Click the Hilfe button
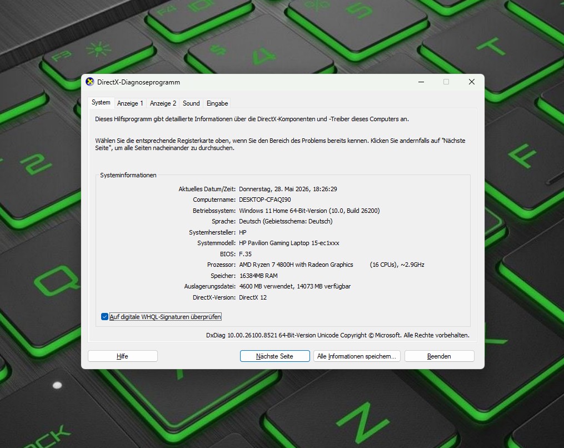Screen dimensions: 564x448 pos(123,356)
